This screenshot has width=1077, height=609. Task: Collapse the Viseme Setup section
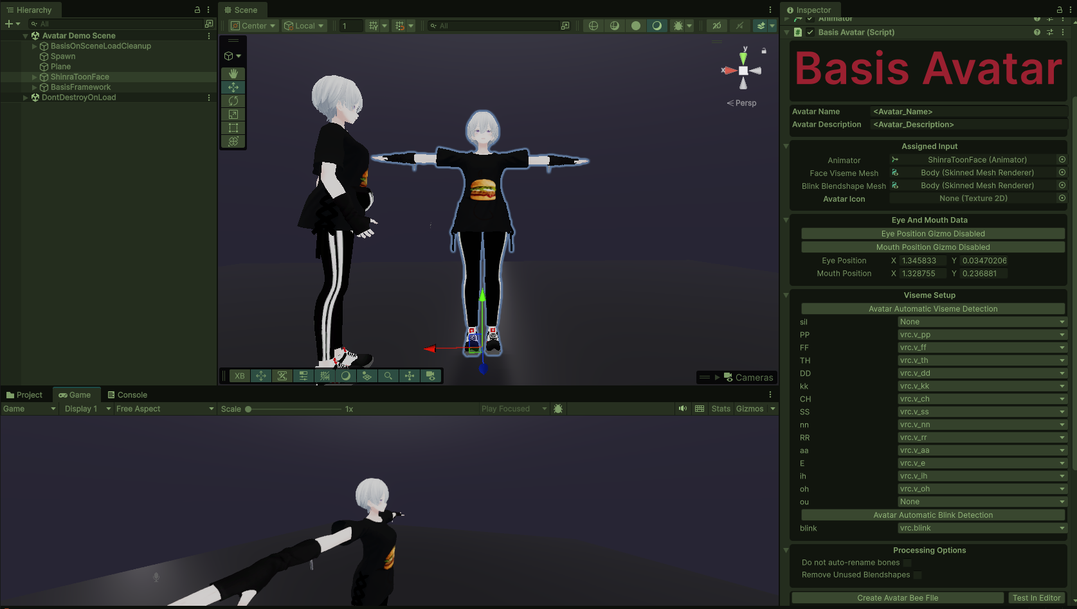tap(786, 296)
